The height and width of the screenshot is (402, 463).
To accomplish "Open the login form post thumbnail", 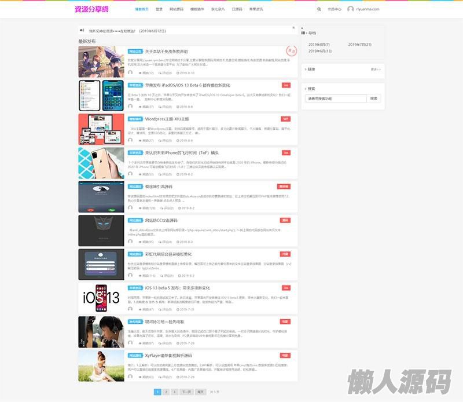I will (x=101, y=264).
